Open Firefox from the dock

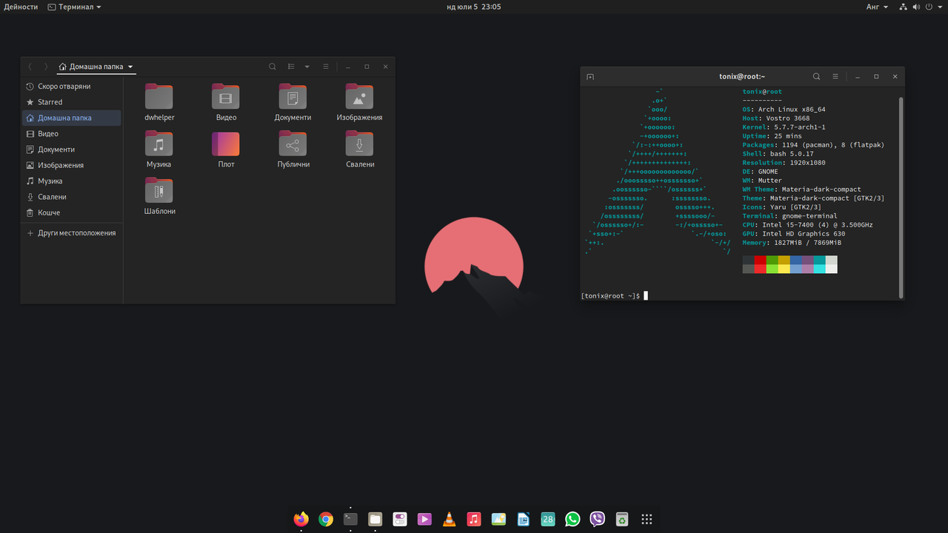(301, 519)
